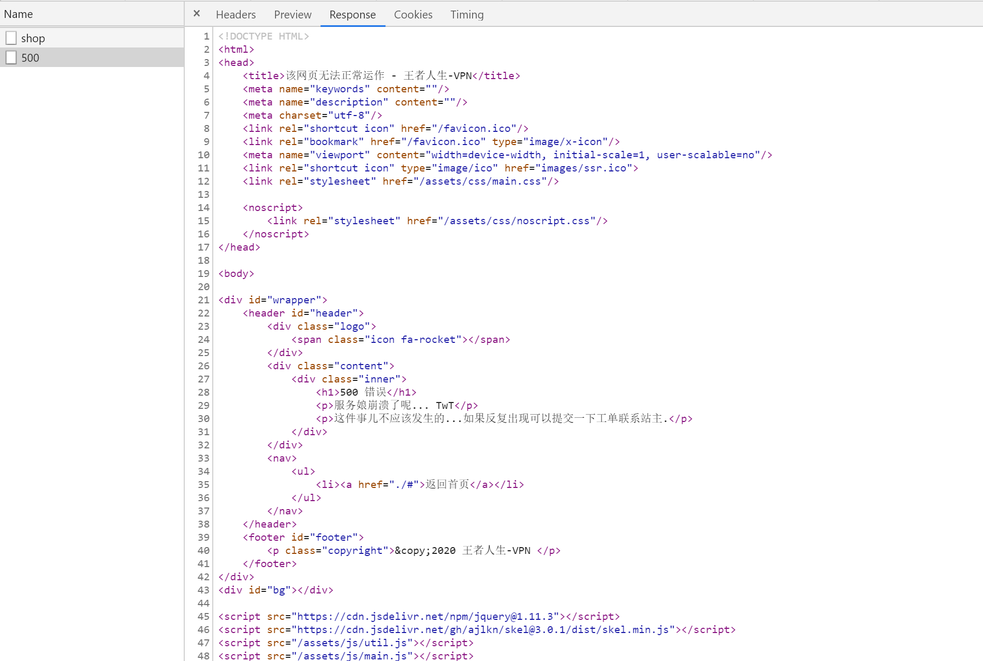Click the DOCTYPE HTML declaration line

point(263,36)
